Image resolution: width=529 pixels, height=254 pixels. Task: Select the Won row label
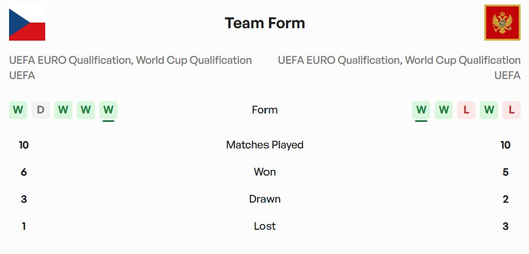pos(264,172)
